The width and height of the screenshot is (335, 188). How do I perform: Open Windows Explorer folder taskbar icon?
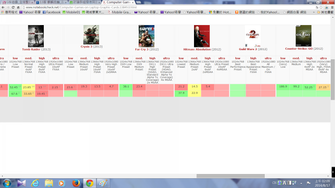pyautogui.click(x=49, y=183)
